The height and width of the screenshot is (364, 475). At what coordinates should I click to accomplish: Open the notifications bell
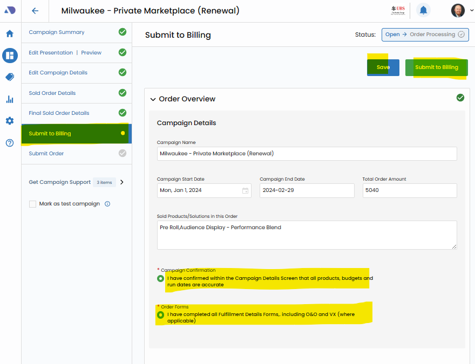[424, 10]
